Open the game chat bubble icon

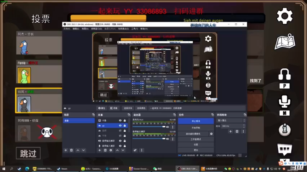284,149
